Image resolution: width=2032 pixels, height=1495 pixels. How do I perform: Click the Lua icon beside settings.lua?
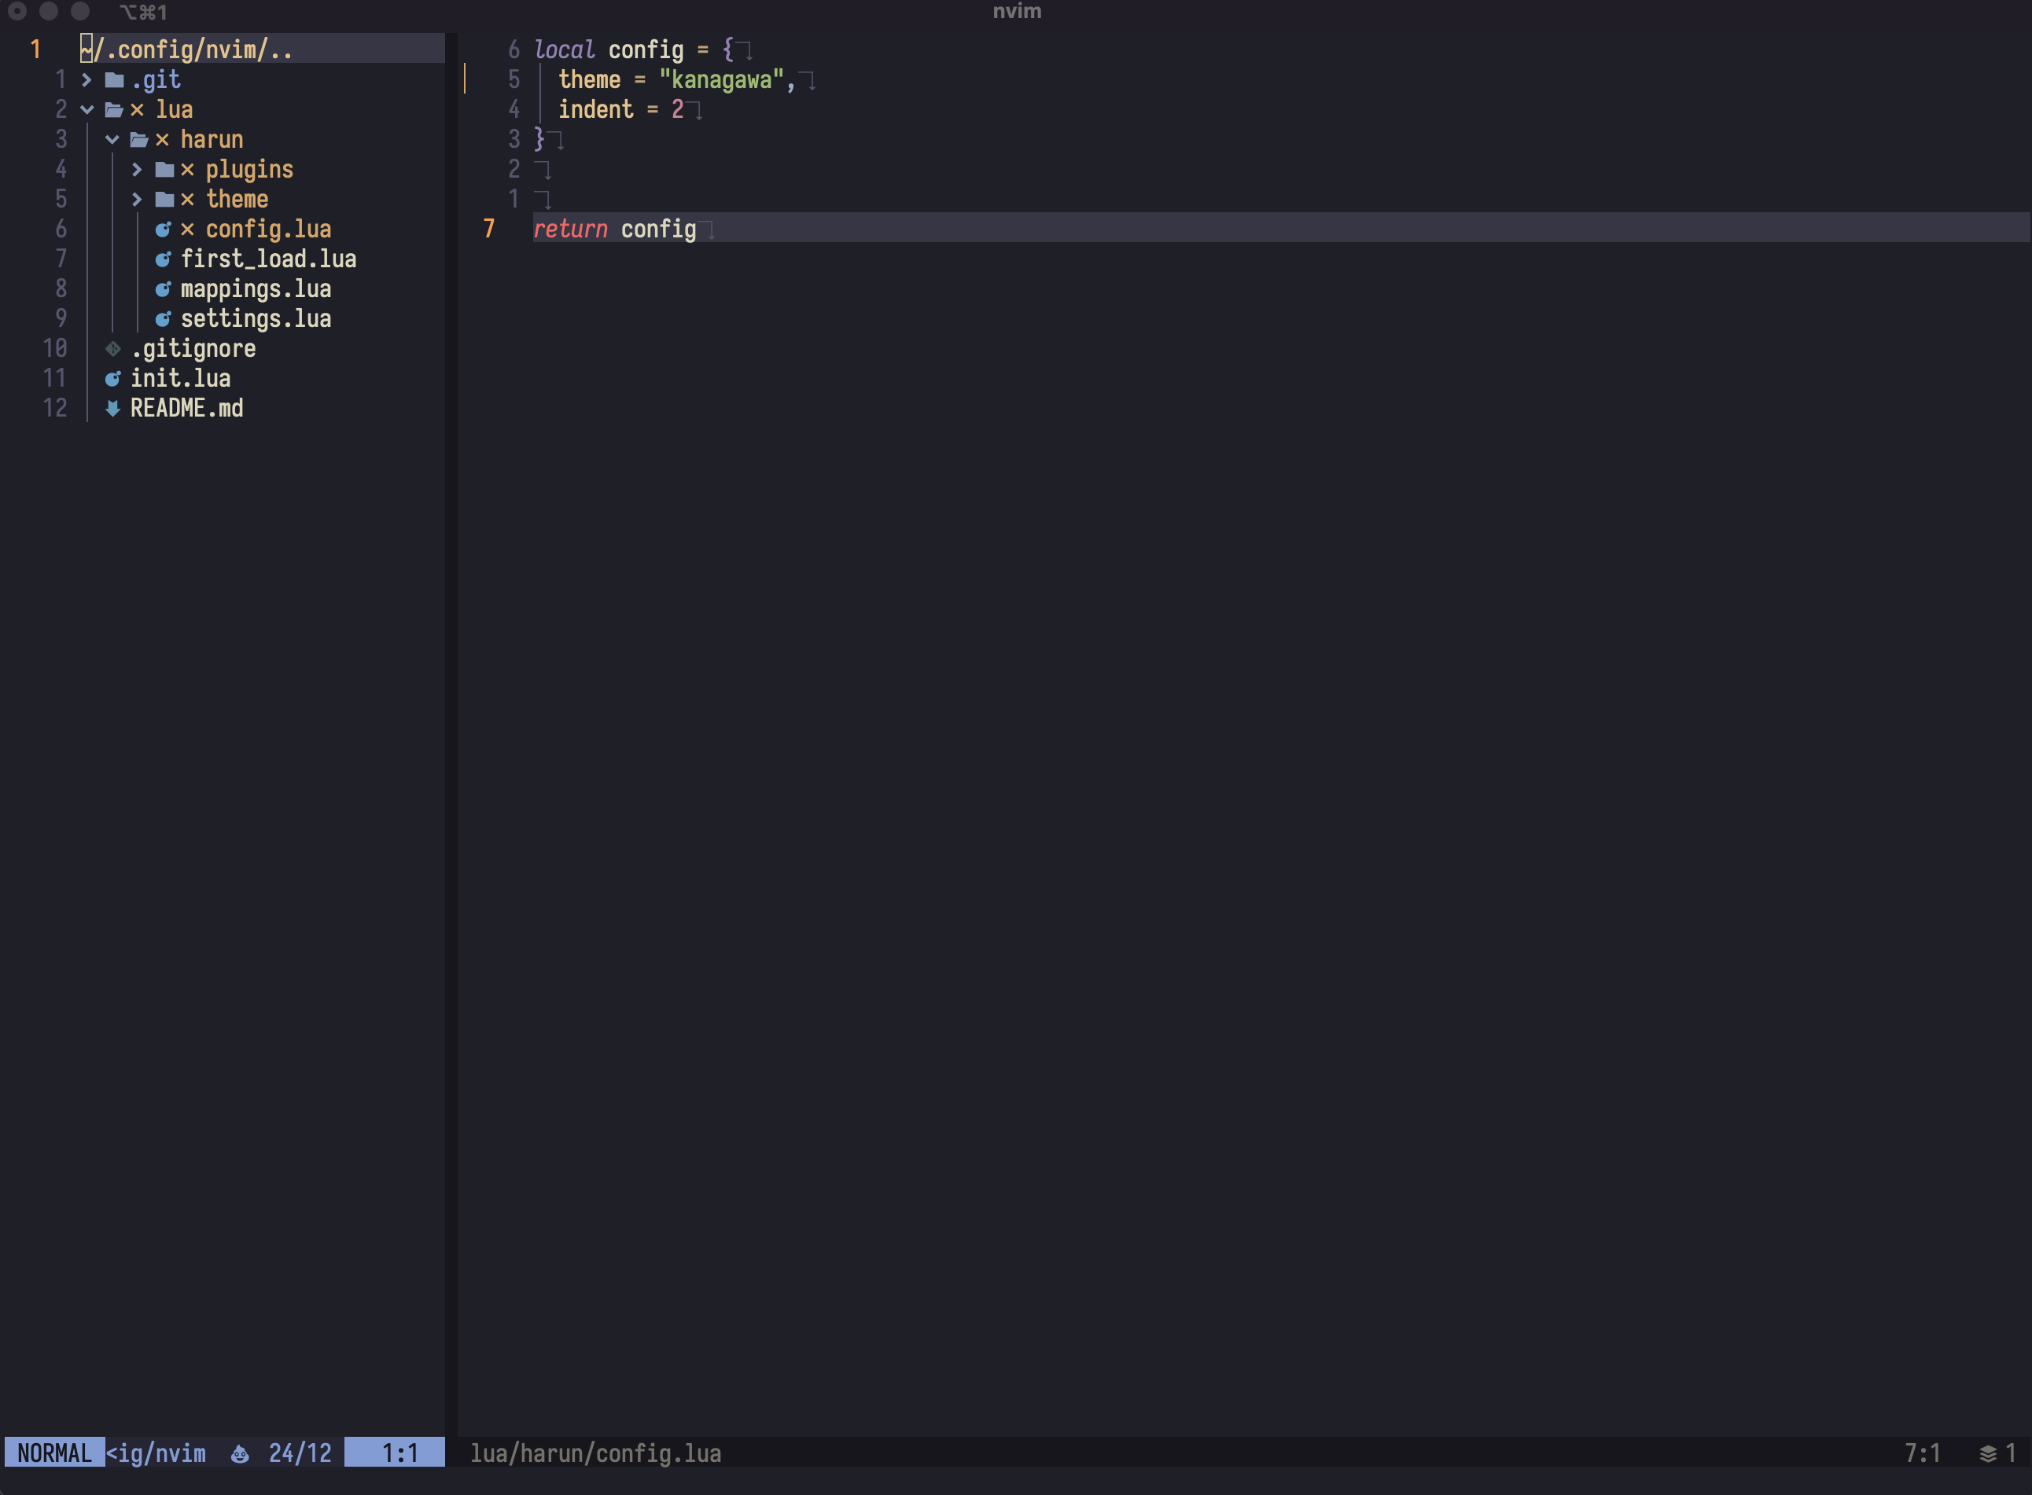[x=164, y=318]
